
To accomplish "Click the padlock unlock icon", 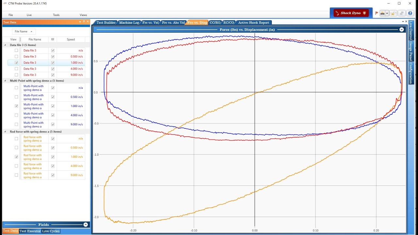I will pyautogui.click(x=394, y=13).
